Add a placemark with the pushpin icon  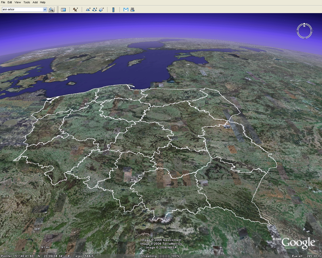pyautogui.click(x=75, y=10)
